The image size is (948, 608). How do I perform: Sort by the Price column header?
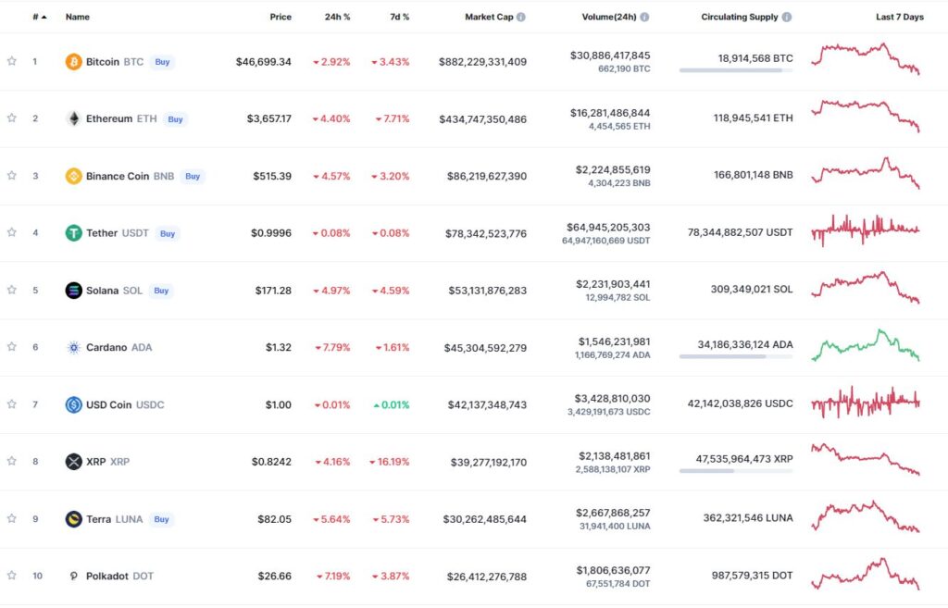(x=281, y=17)
